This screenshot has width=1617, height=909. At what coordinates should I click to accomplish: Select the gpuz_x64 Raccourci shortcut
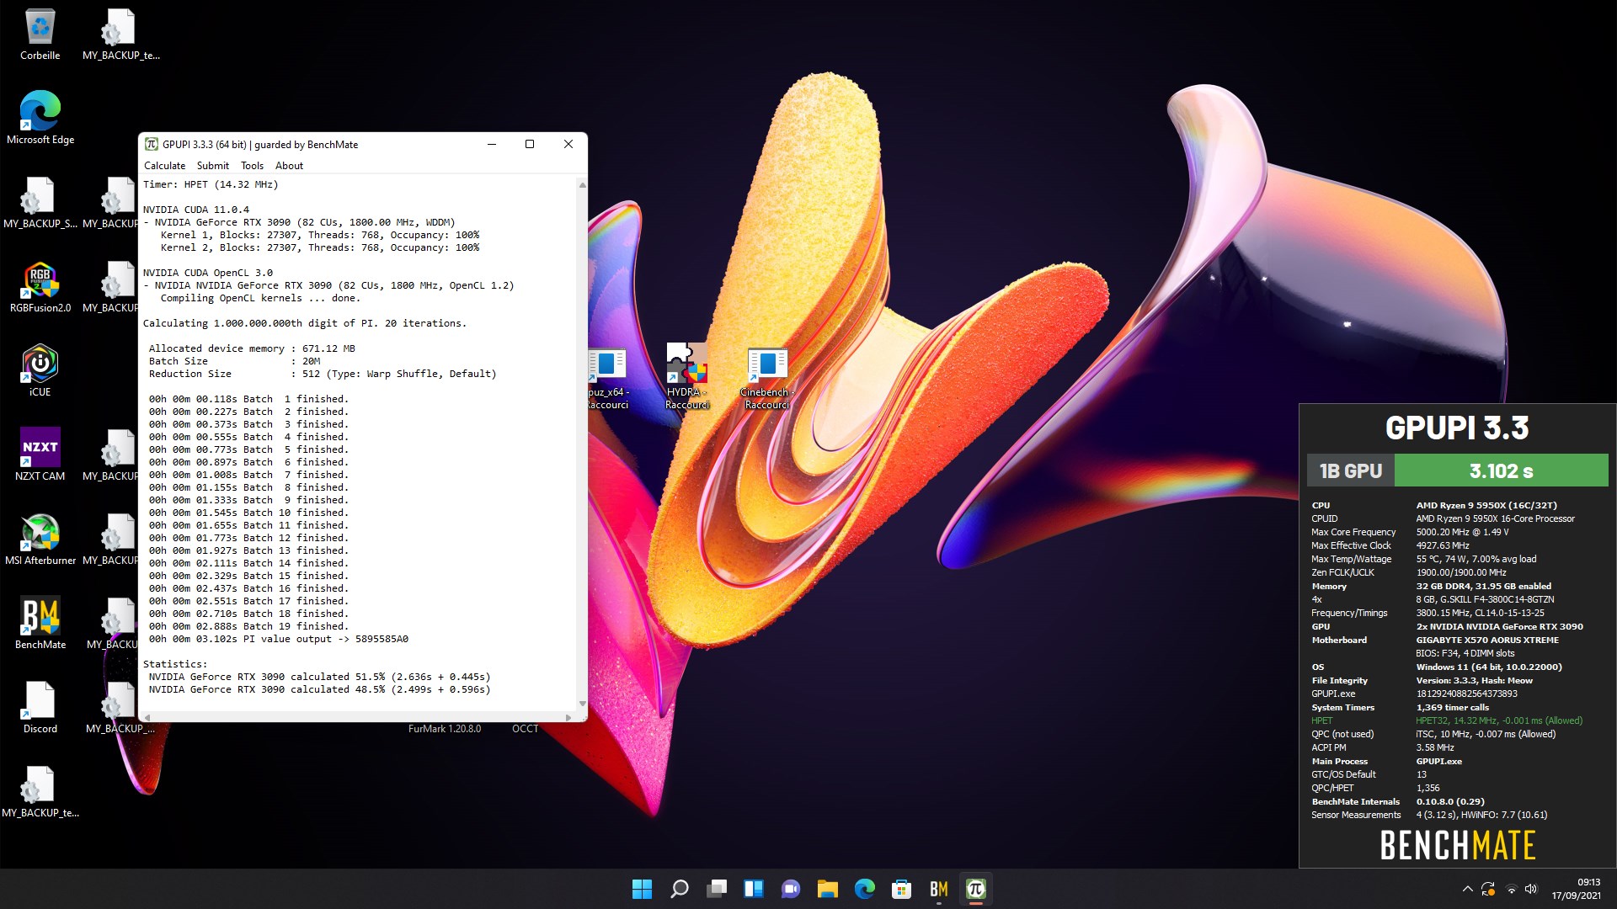[x=607, y=380]
